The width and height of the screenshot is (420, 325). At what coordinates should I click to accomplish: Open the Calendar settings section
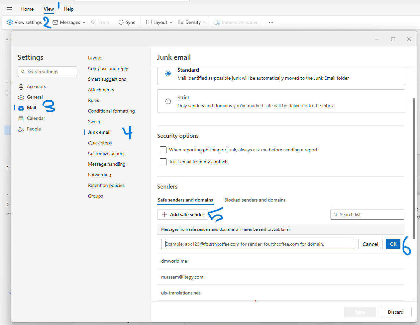point(35,118)
